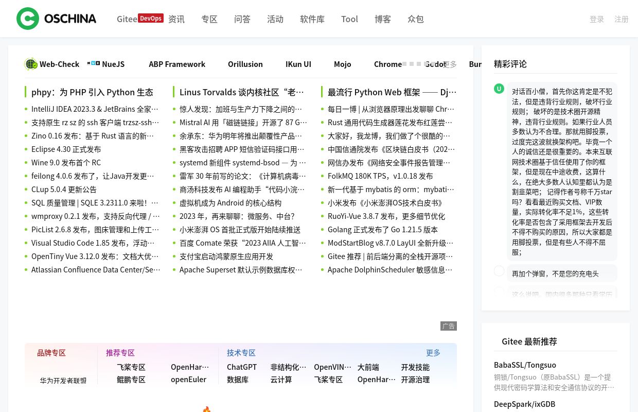This screenshot has height=412, width=638.
Task: Click the avatar beside the bottom comment
Action: [499, 291]
